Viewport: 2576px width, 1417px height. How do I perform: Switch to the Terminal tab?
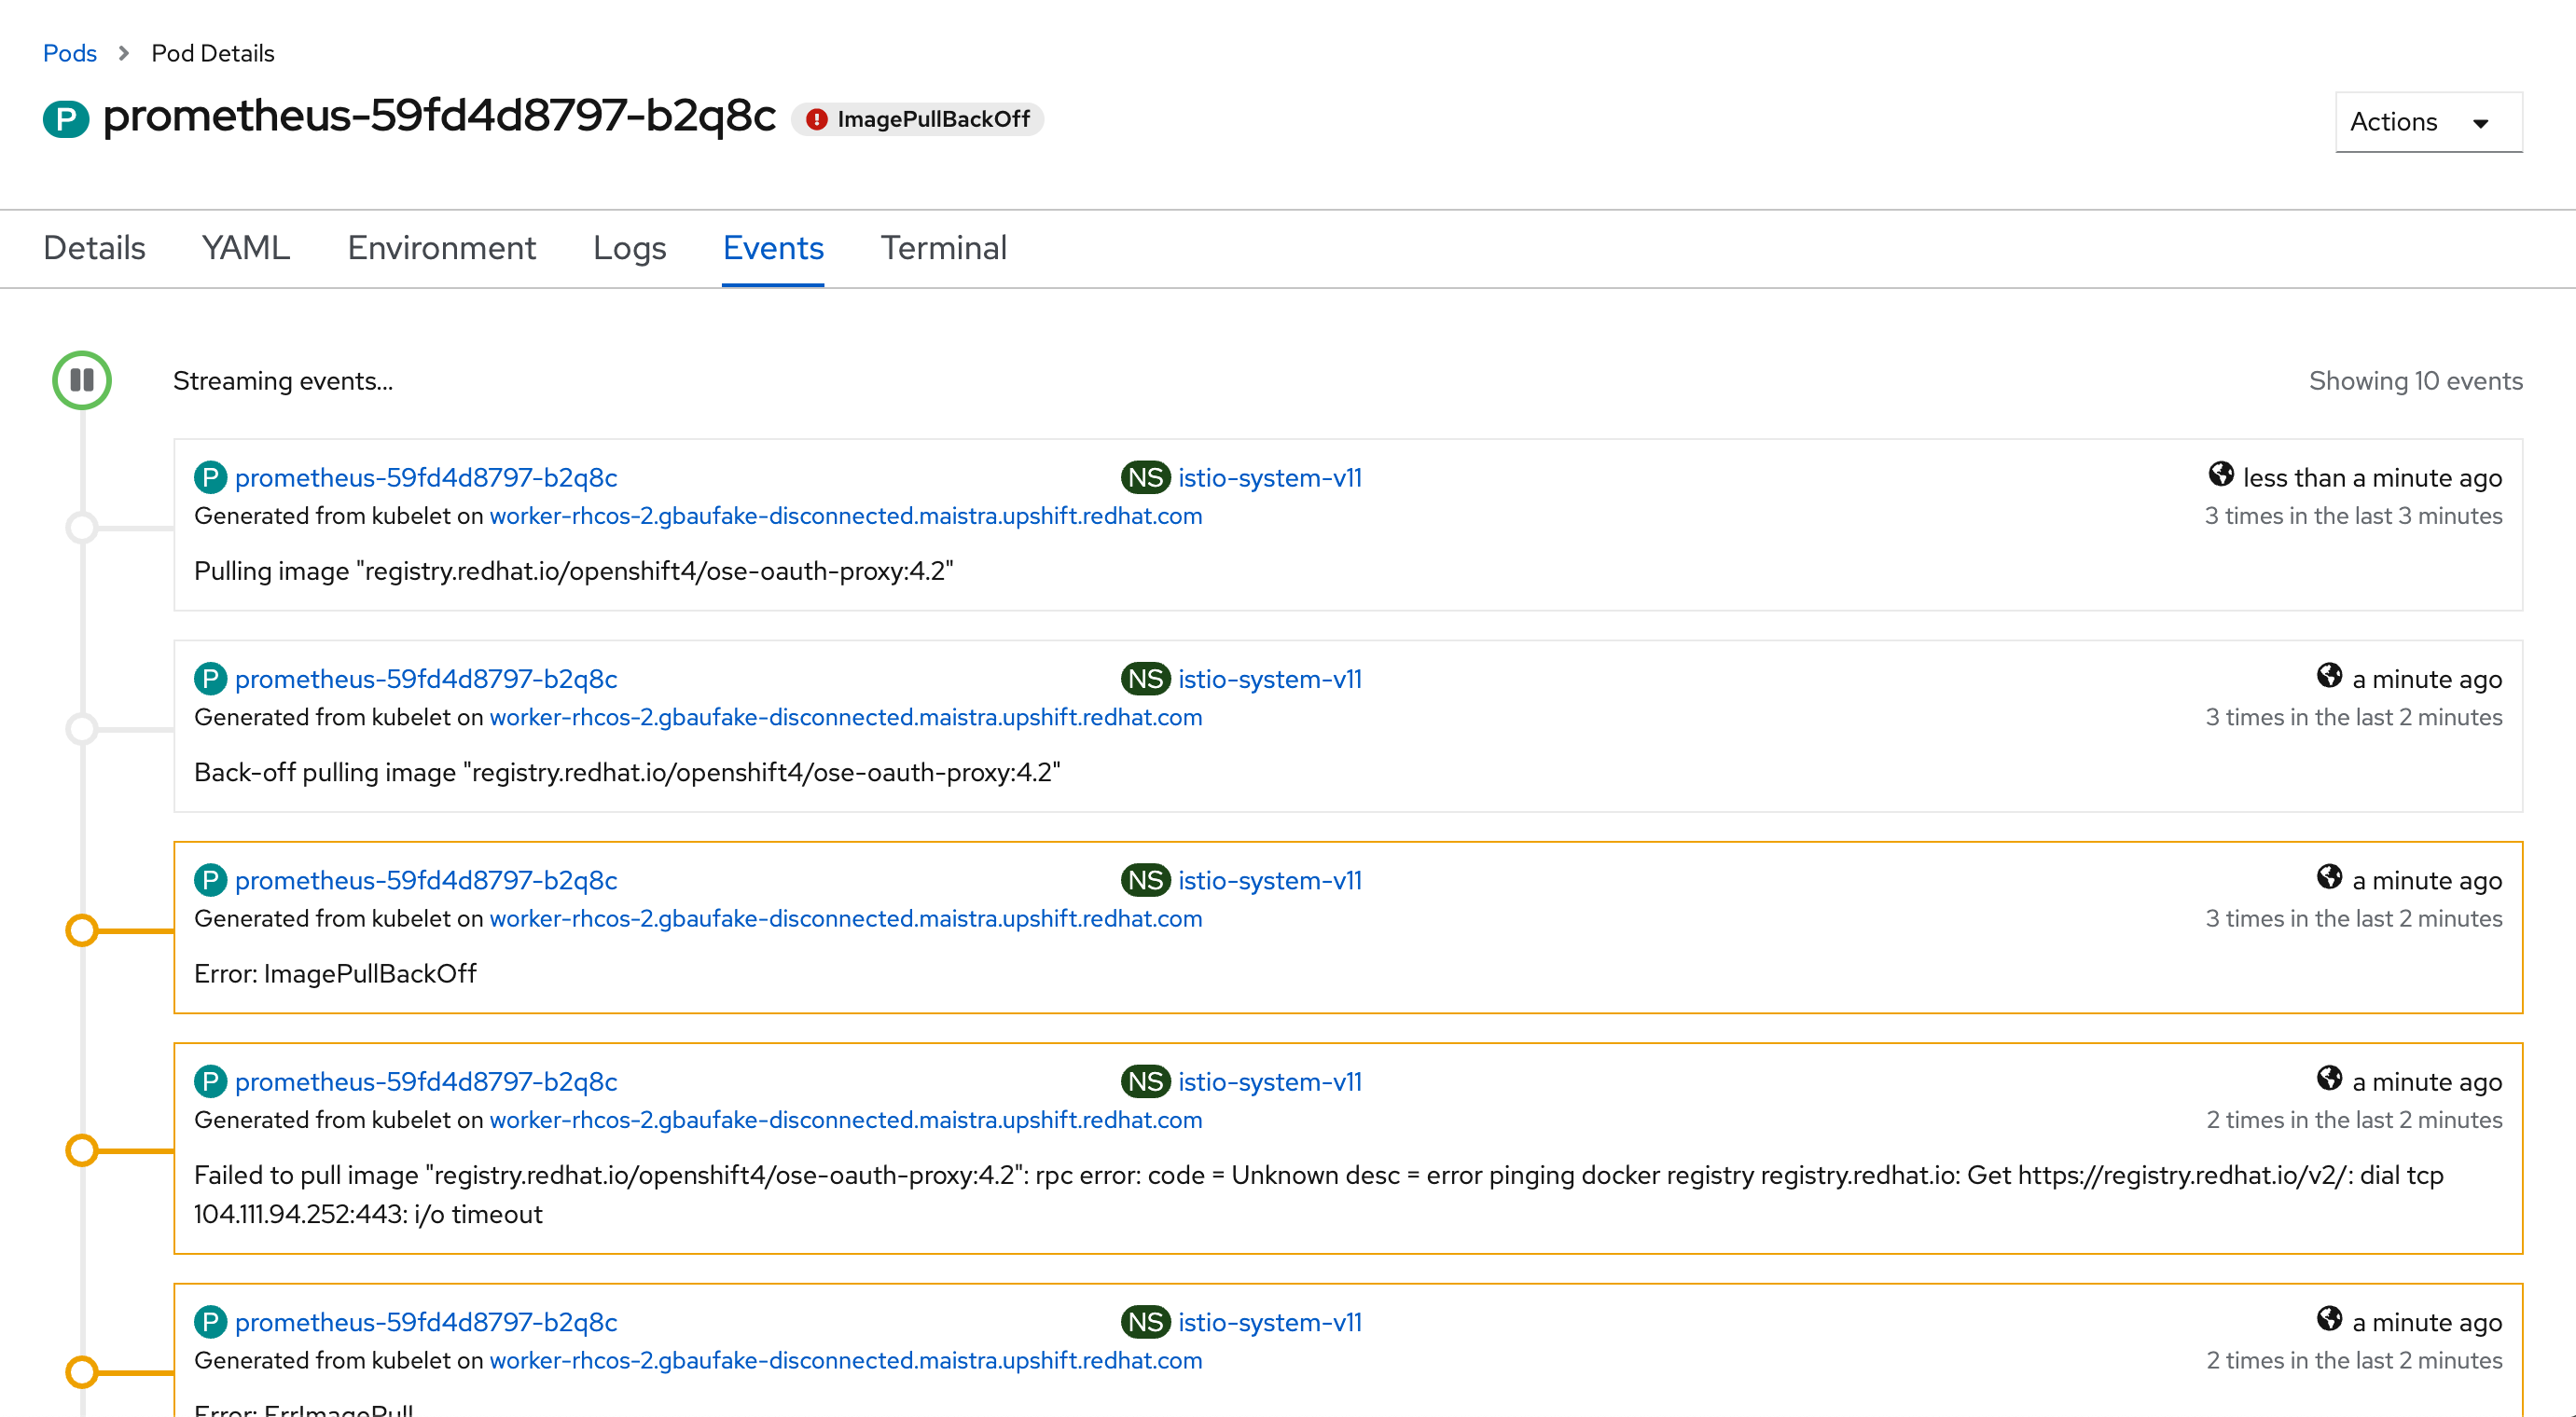(x=943, y=248)
